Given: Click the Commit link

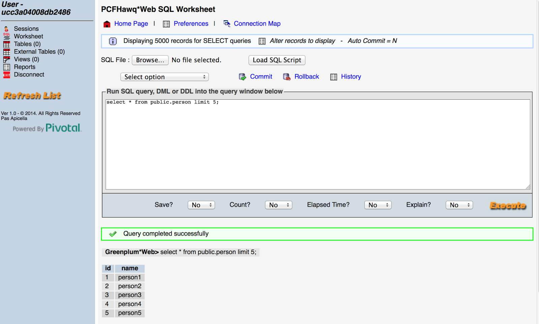Looking at the screenshot, I should (261, 76).
